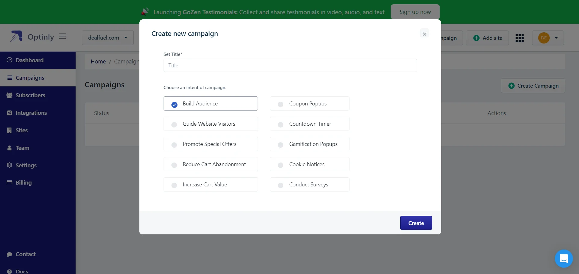Choose the Countdown Timer campaign intent

click(x=309, y=124)
